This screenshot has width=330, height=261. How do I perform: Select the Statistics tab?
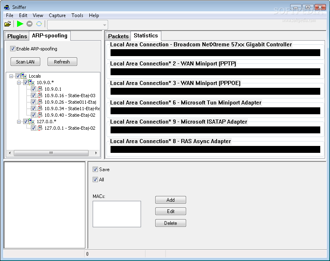(x=146, y=35)
